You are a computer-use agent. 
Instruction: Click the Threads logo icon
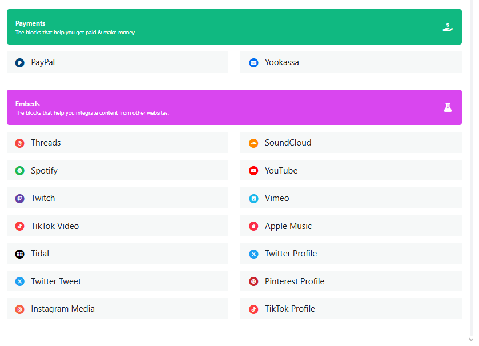coord(20,143)
